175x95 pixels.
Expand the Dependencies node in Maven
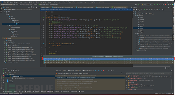point(135,50)
